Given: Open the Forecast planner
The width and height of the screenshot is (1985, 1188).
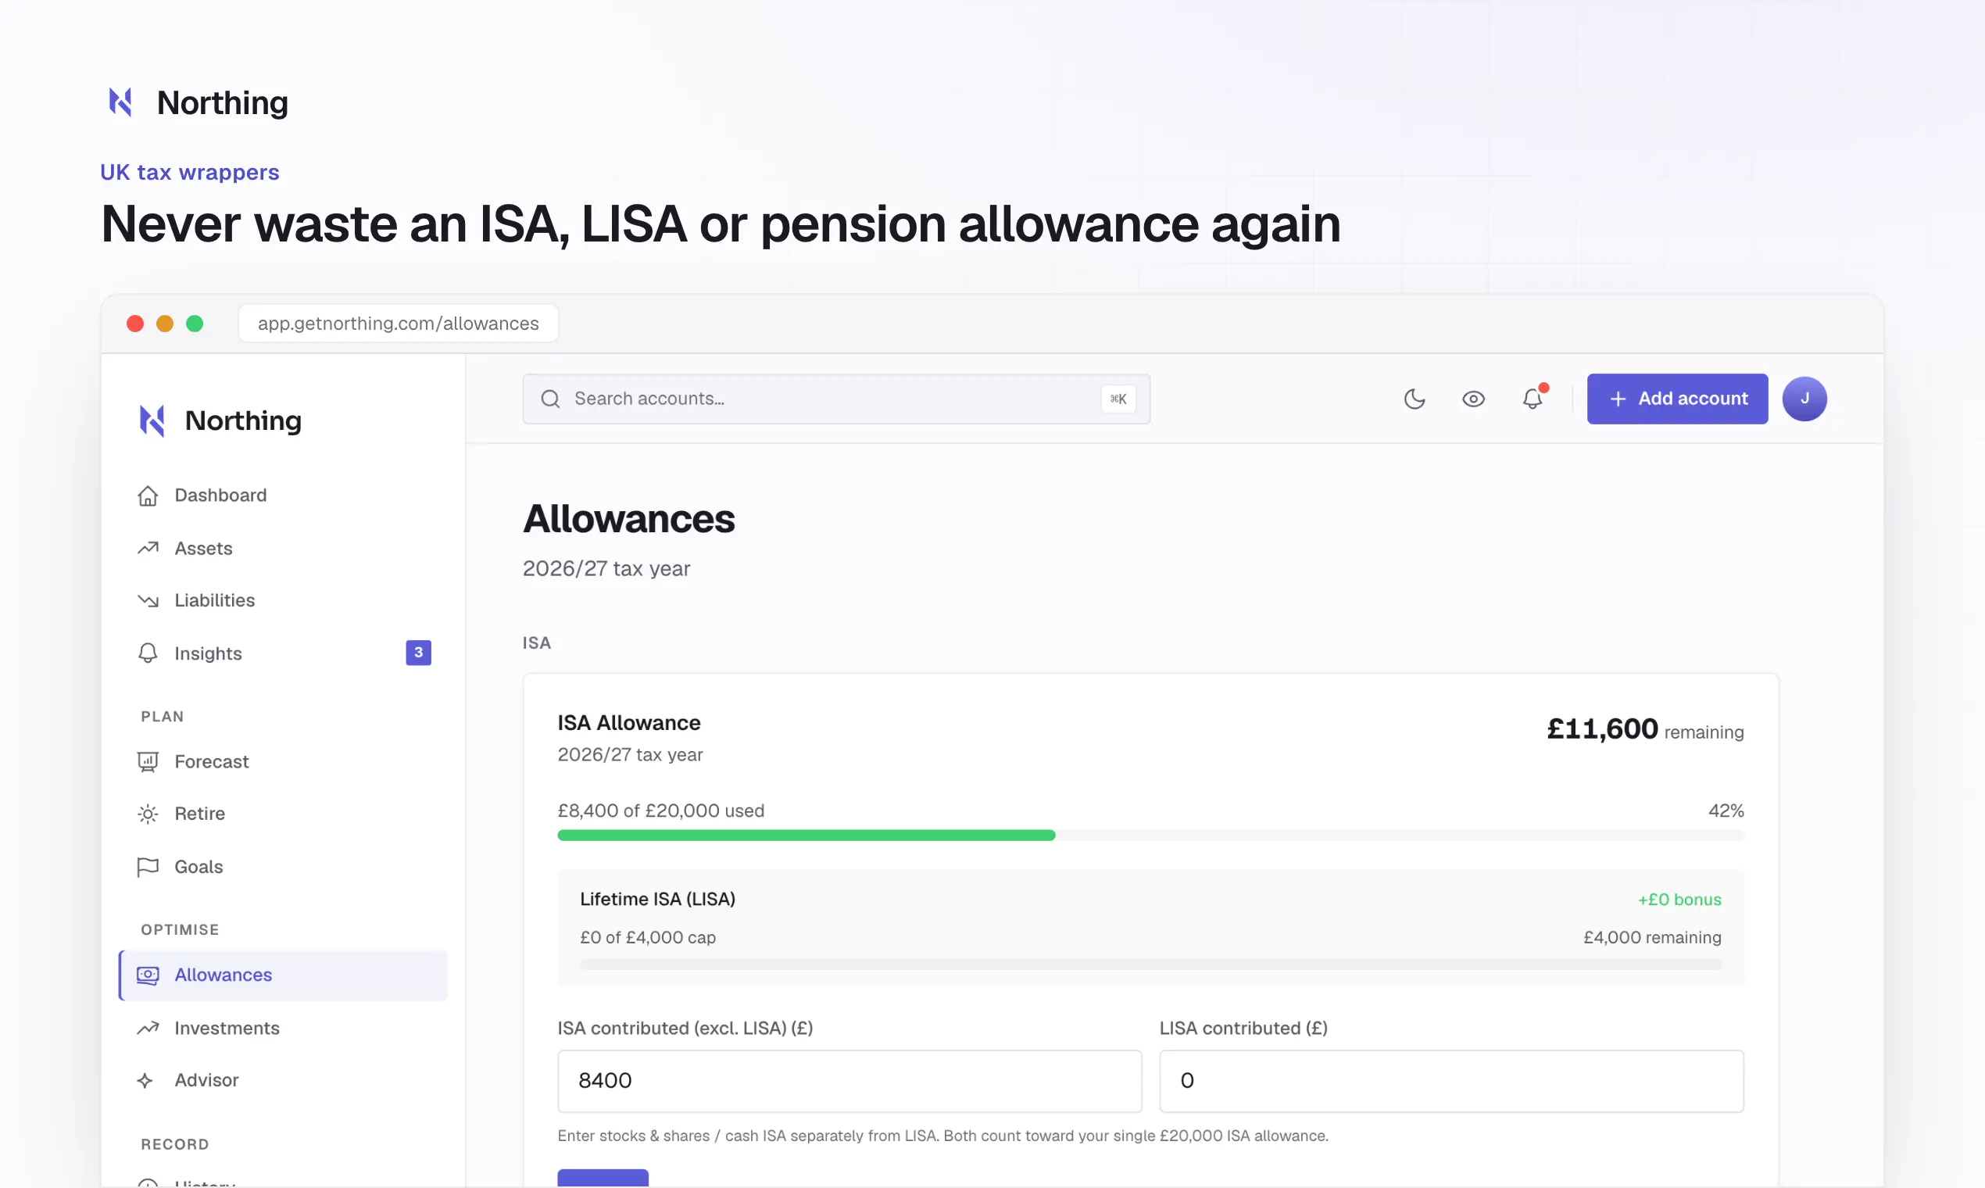Looking at the screenshot, I should coord(284,761).
